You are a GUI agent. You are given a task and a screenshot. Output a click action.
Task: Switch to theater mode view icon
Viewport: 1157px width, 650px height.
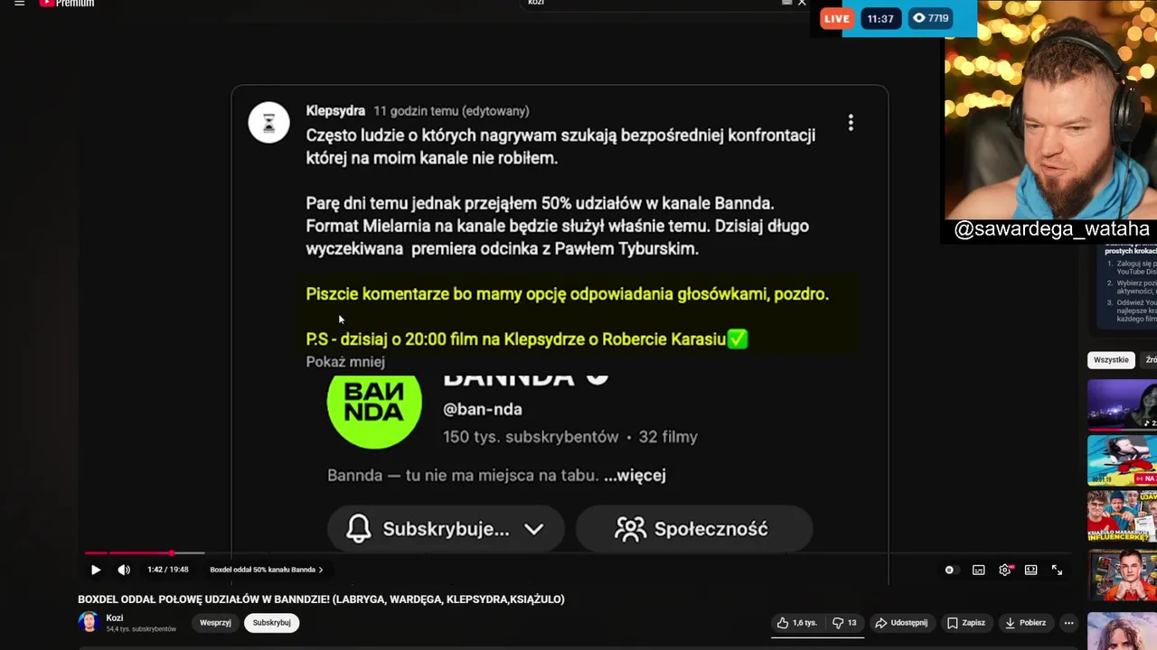[x=1030, y=570]
